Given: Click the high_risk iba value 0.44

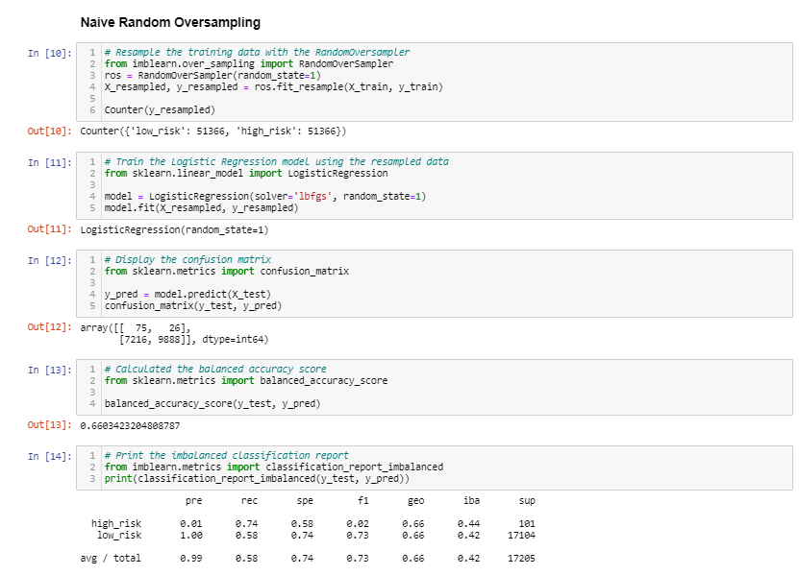Looking at the screenshot, I should click(468, 523).
